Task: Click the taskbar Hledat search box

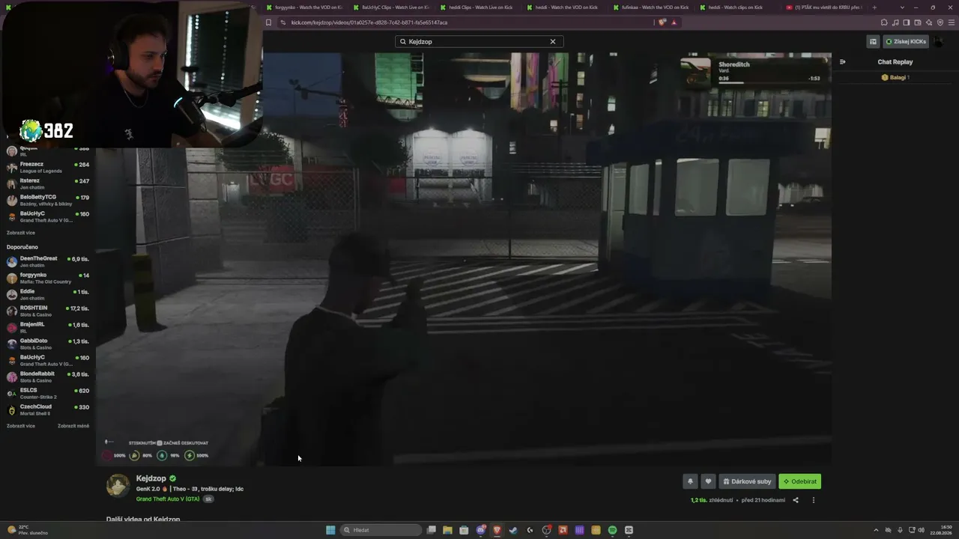Action: click(x=381, y=530)
